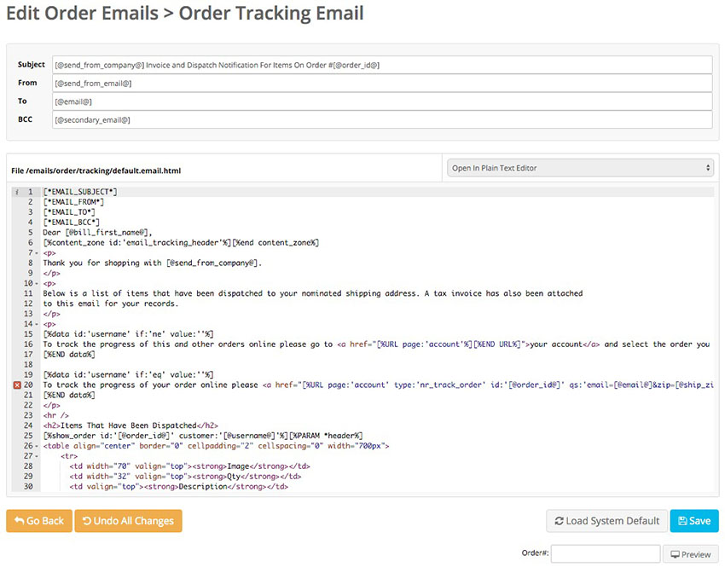Click the h2 'Items That Have Been Dispatched' line
This screenshot has height=567, width=725.
coord(130,425)
